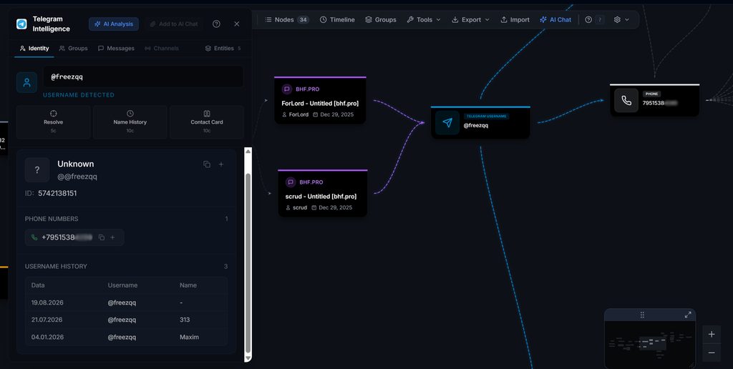
Task: Copy the phone number +7951538
Action: (x=102, y=237)
